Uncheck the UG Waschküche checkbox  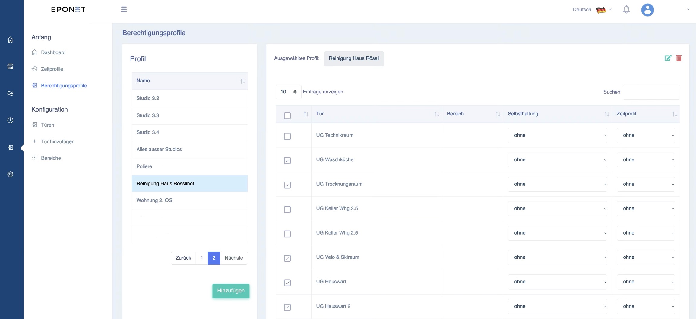pos(287,161)
